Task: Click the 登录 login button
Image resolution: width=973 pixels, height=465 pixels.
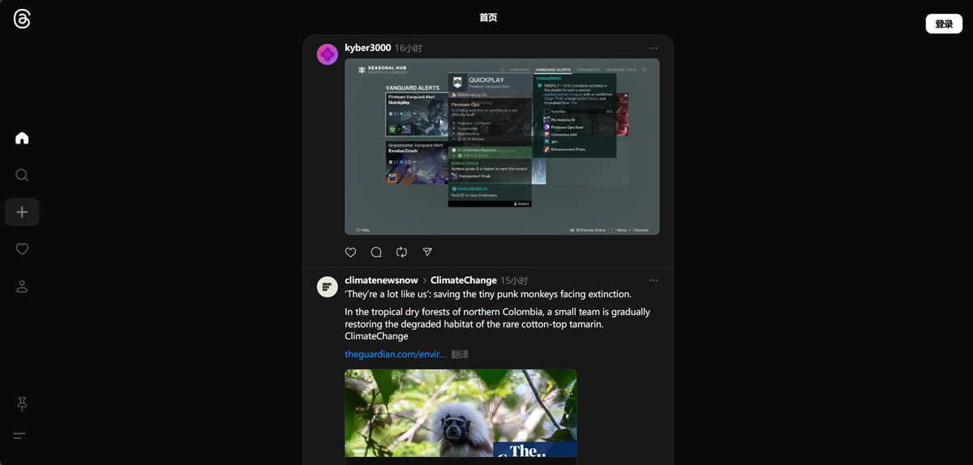Action: (x=944, y=24)
